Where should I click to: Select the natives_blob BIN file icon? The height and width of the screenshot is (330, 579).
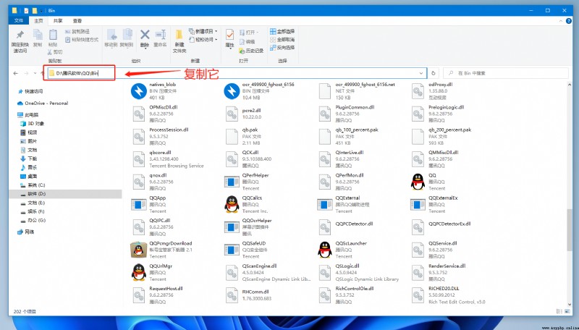(138, 91)
